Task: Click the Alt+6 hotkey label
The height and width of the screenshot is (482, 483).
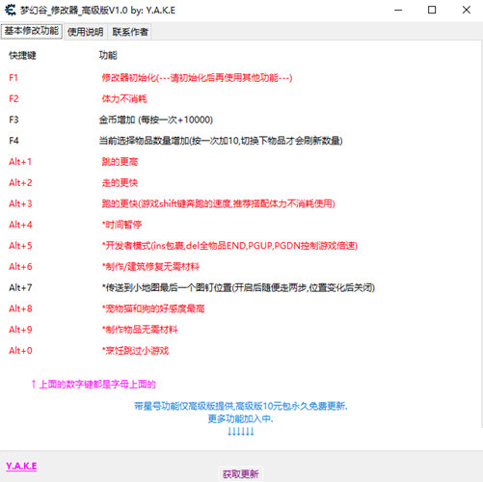Action: 20,267
